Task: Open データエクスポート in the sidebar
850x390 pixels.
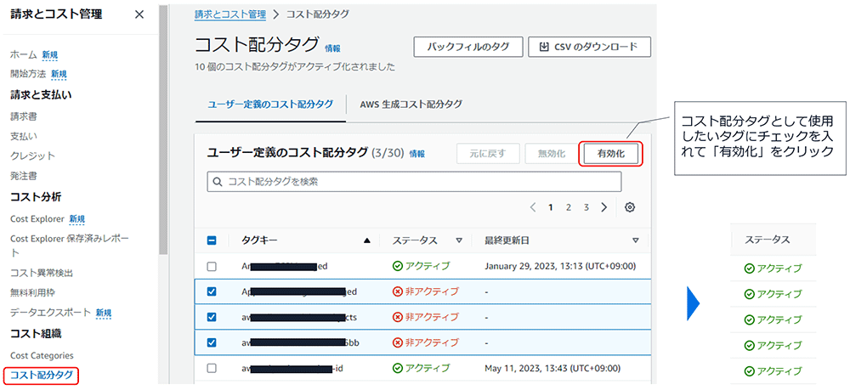Action: click(x=51, y=313)
